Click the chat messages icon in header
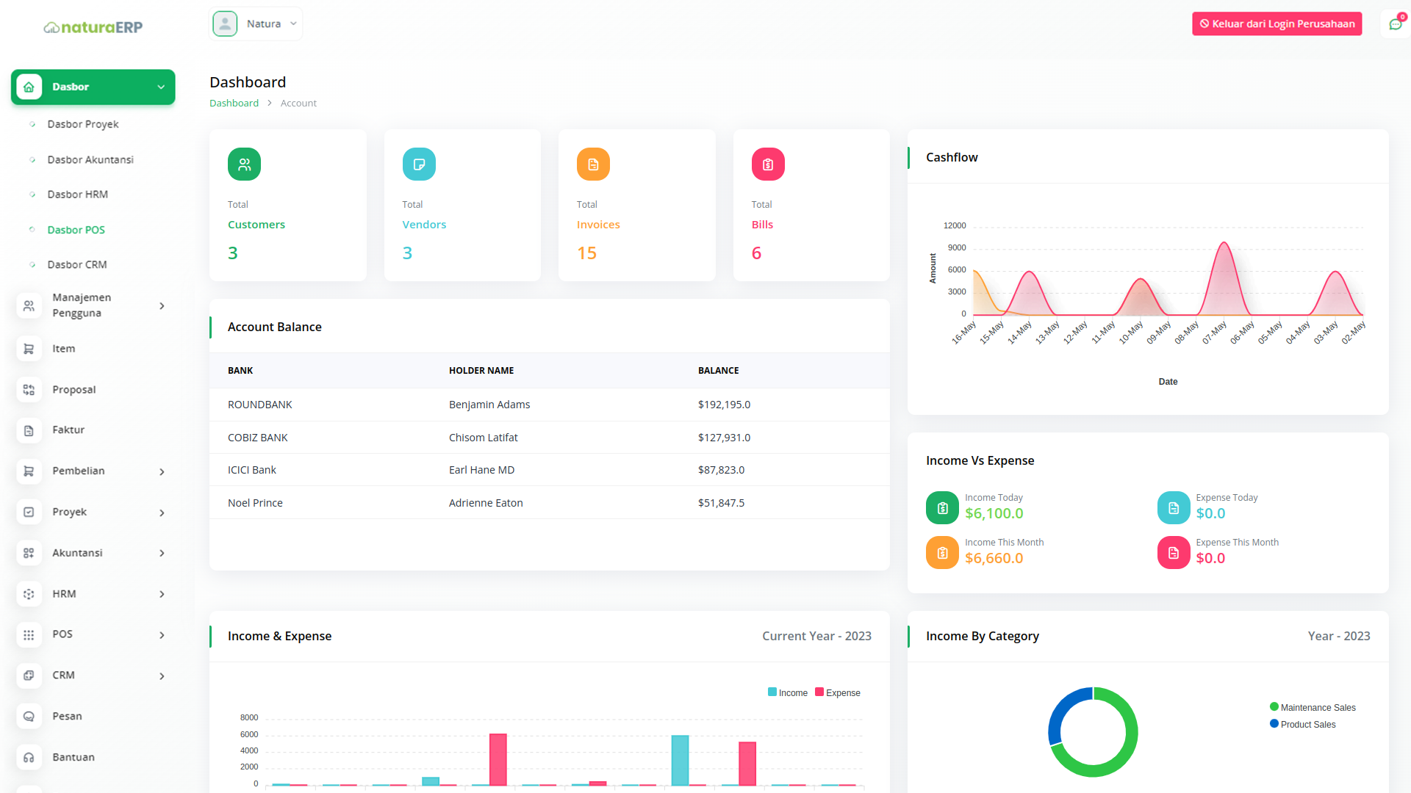 coord(1395,24)
